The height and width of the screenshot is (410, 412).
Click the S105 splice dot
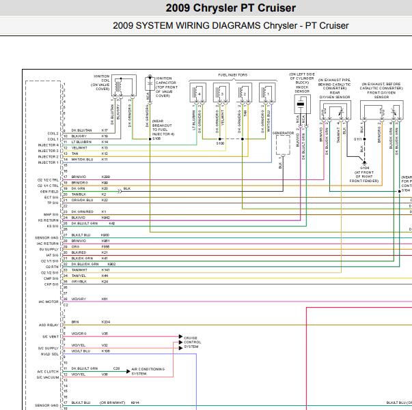click(x=150, y=139)
